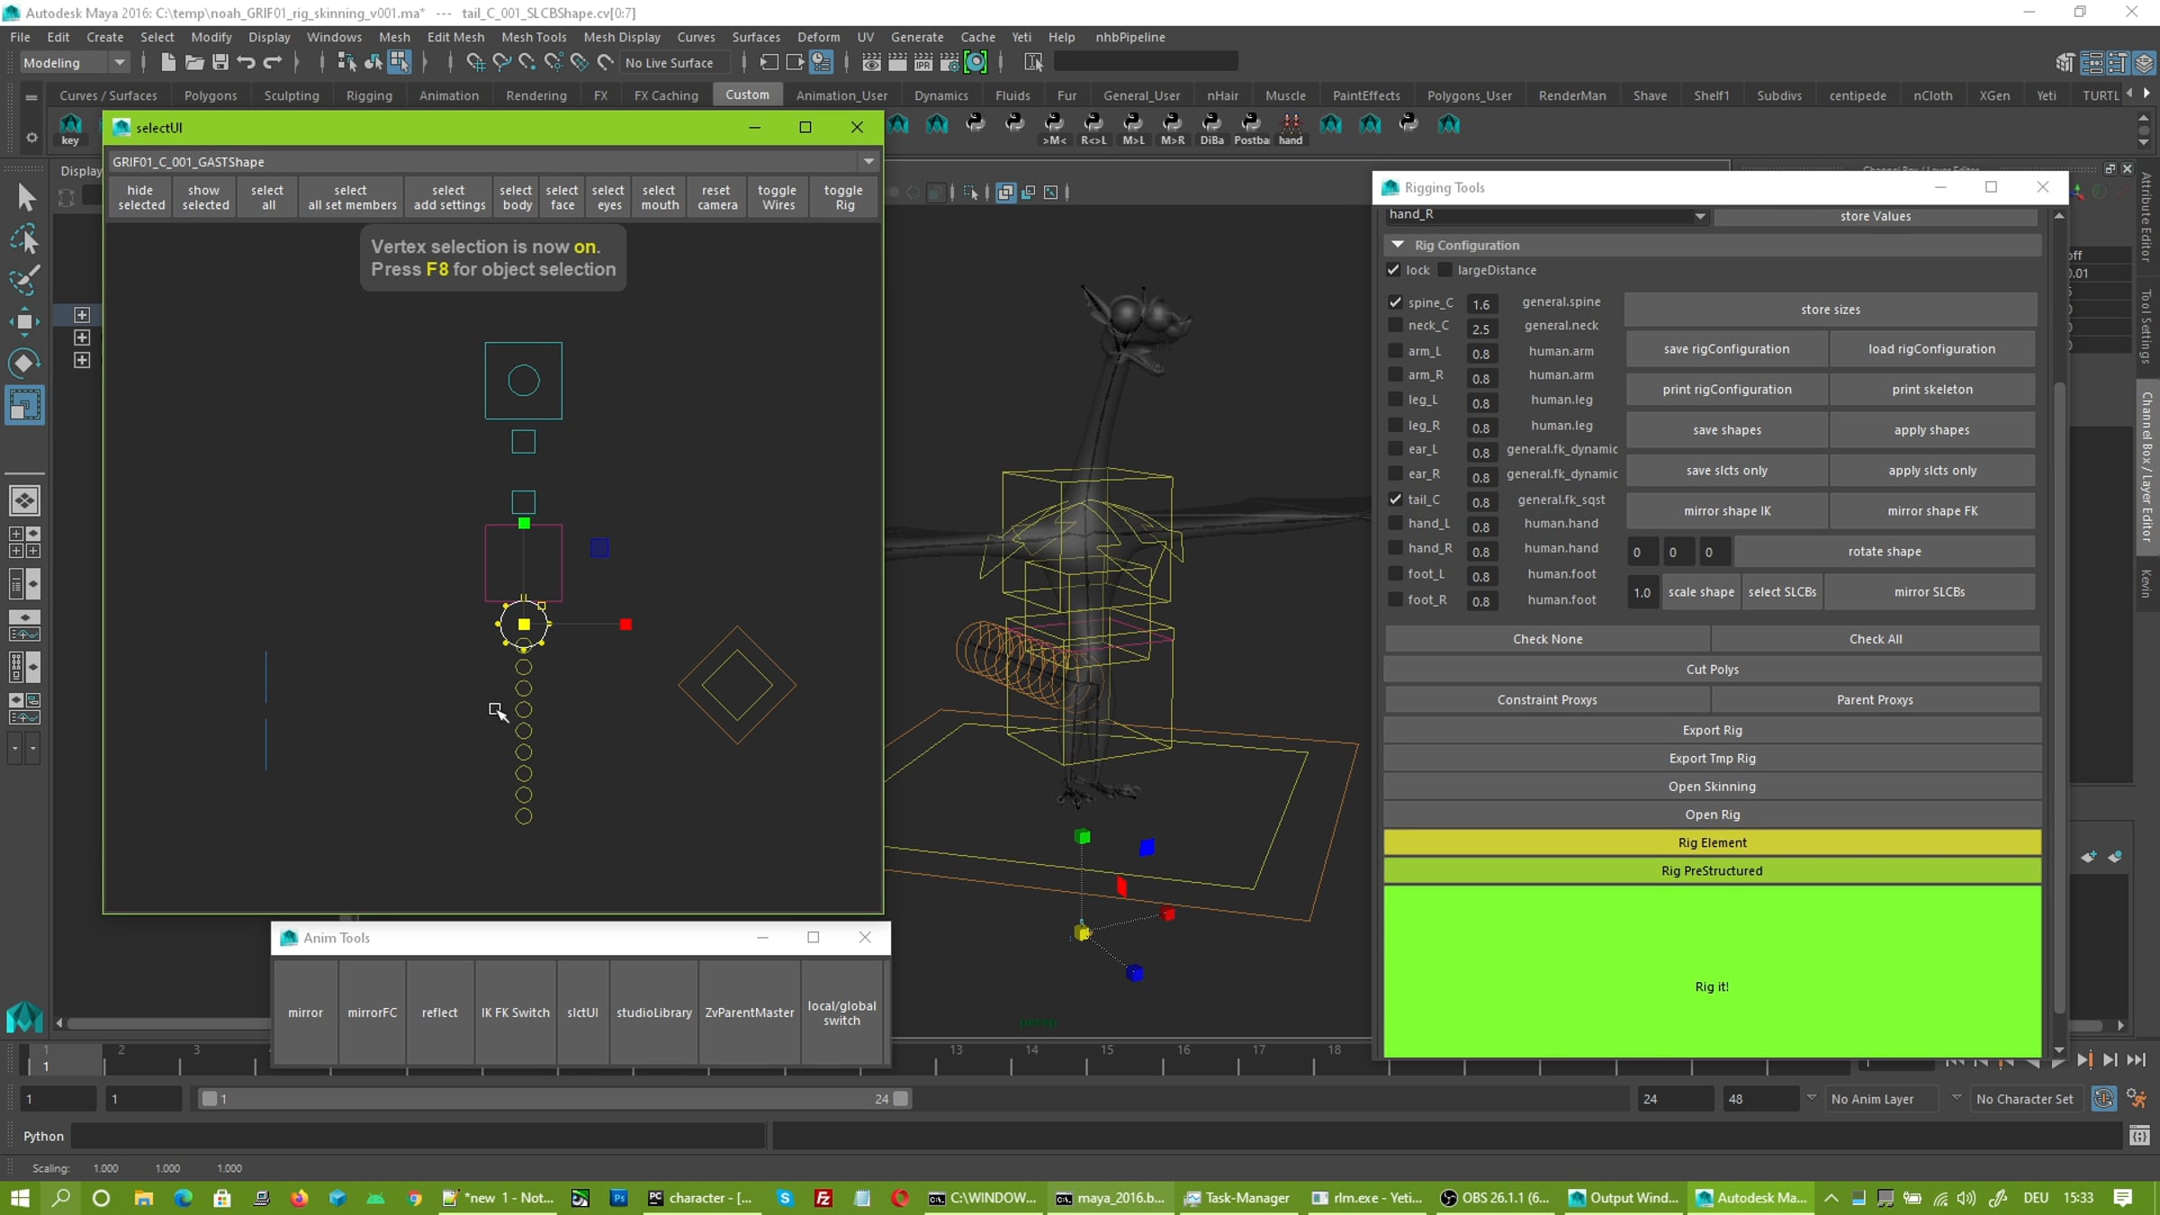Click the green Rig it! button
The height and width of the screenshot is (1215, 2160).
[1712, 972]
